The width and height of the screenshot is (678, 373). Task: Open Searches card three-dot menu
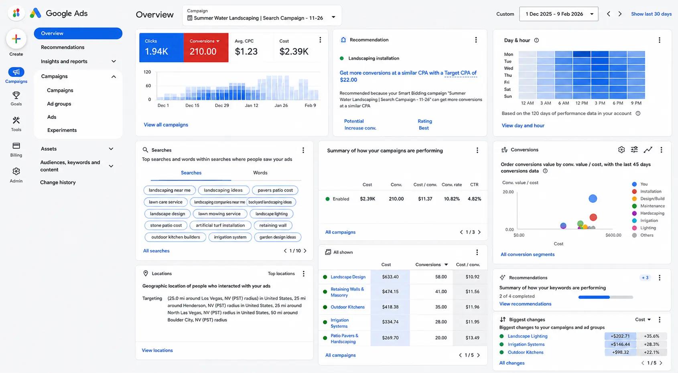point(303,150)
